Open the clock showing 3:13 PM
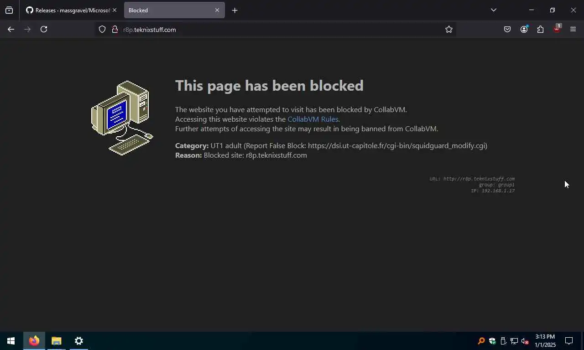 pyautogui.click(x=545, y=341)
